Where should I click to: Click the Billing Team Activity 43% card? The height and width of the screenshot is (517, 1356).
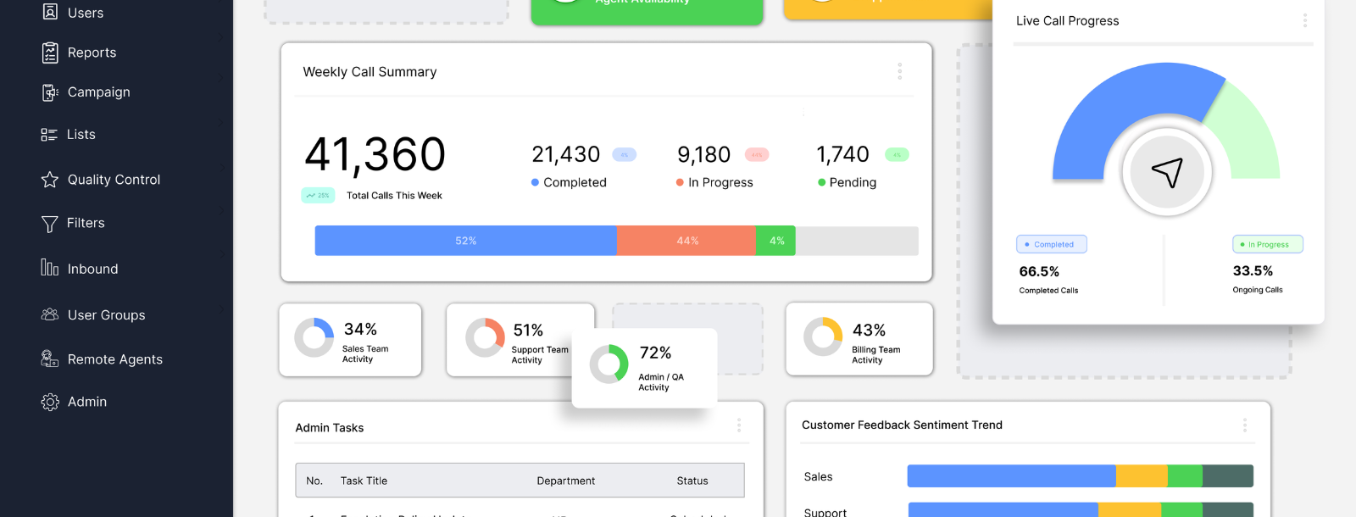coord(859,339)
